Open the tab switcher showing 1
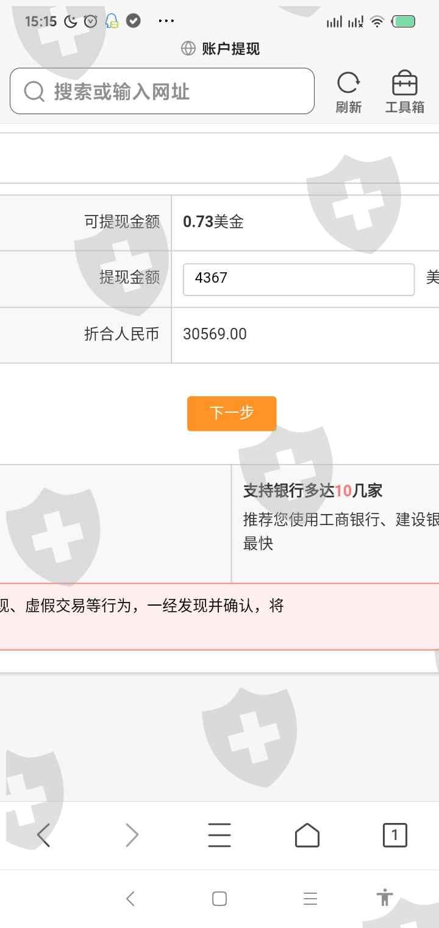 [x=394, y=835]
